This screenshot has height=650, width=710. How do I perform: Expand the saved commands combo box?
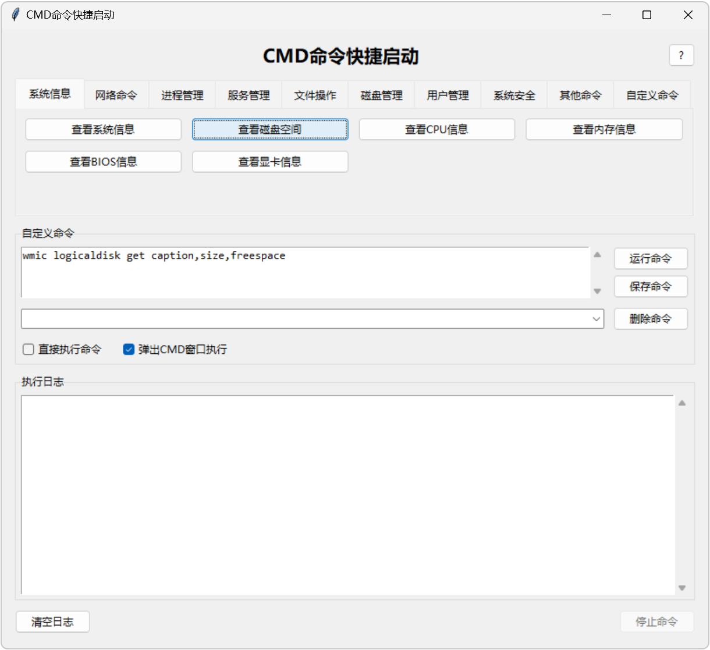(x=597, y=319)
